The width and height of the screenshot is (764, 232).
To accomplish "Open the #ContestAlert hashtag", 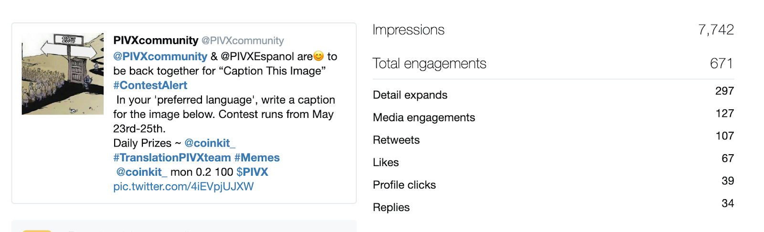I will [150, 85].
